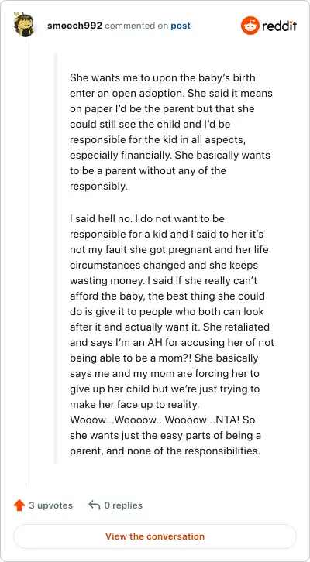Screen dimensions: 310x562
Task: Click the final line "parent, and none of the responsibilities."
Action: click(164, 451)
